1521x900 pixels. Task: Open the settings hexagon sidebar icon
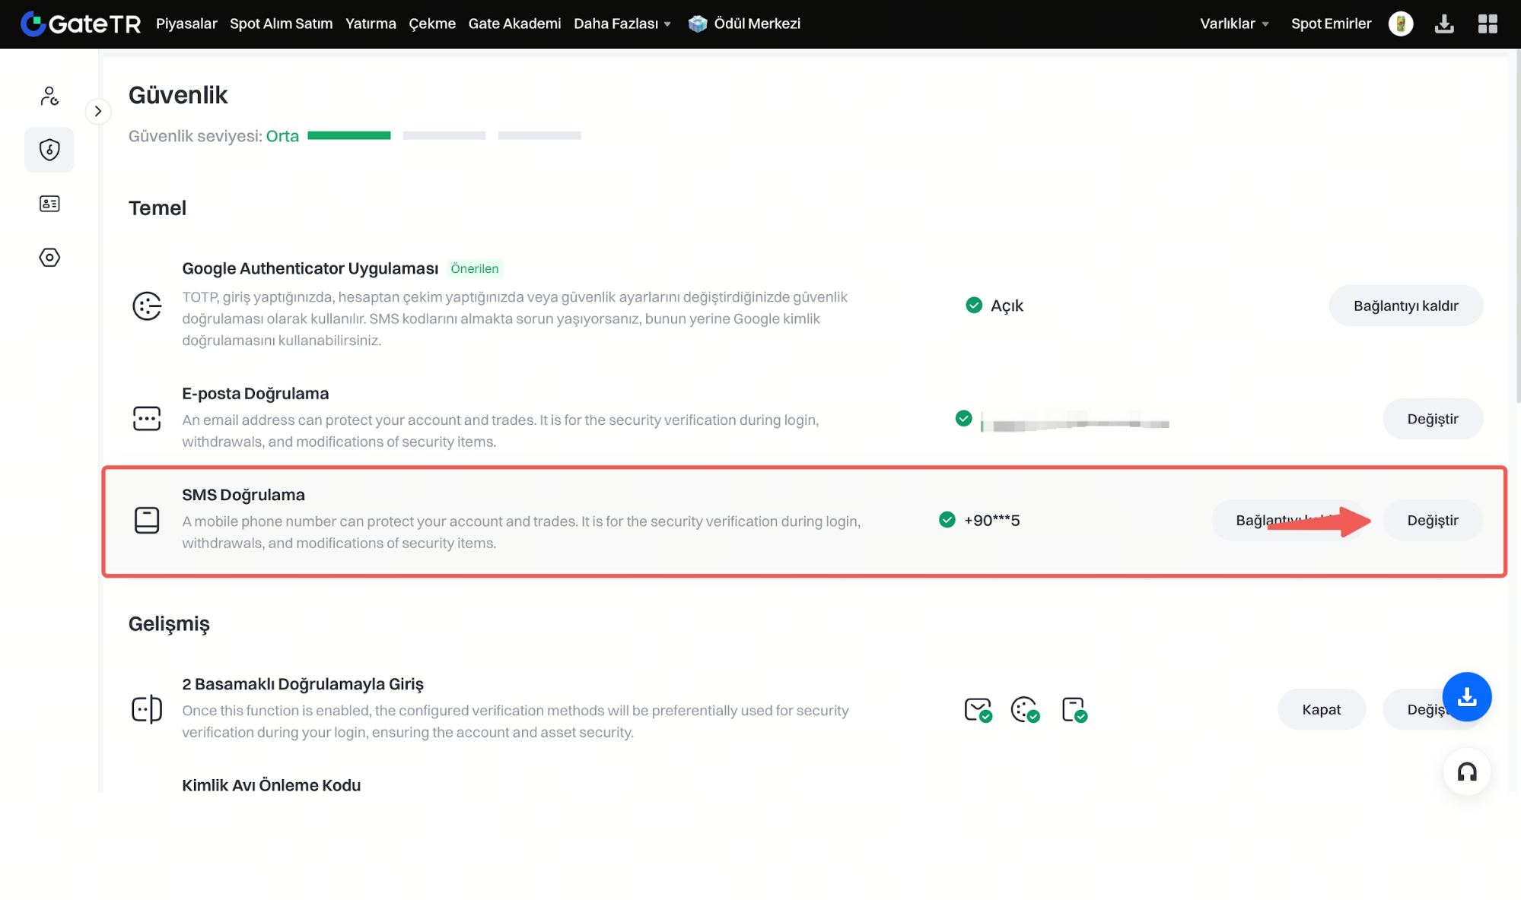tap(49, 258)
